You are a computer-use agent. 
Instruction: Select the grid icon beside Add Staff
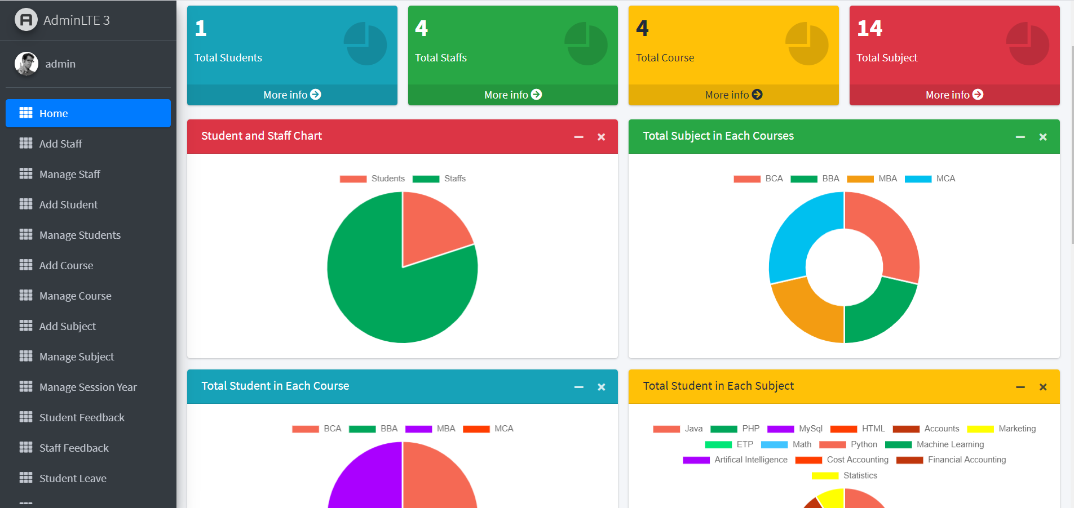[x=26, y=144]
